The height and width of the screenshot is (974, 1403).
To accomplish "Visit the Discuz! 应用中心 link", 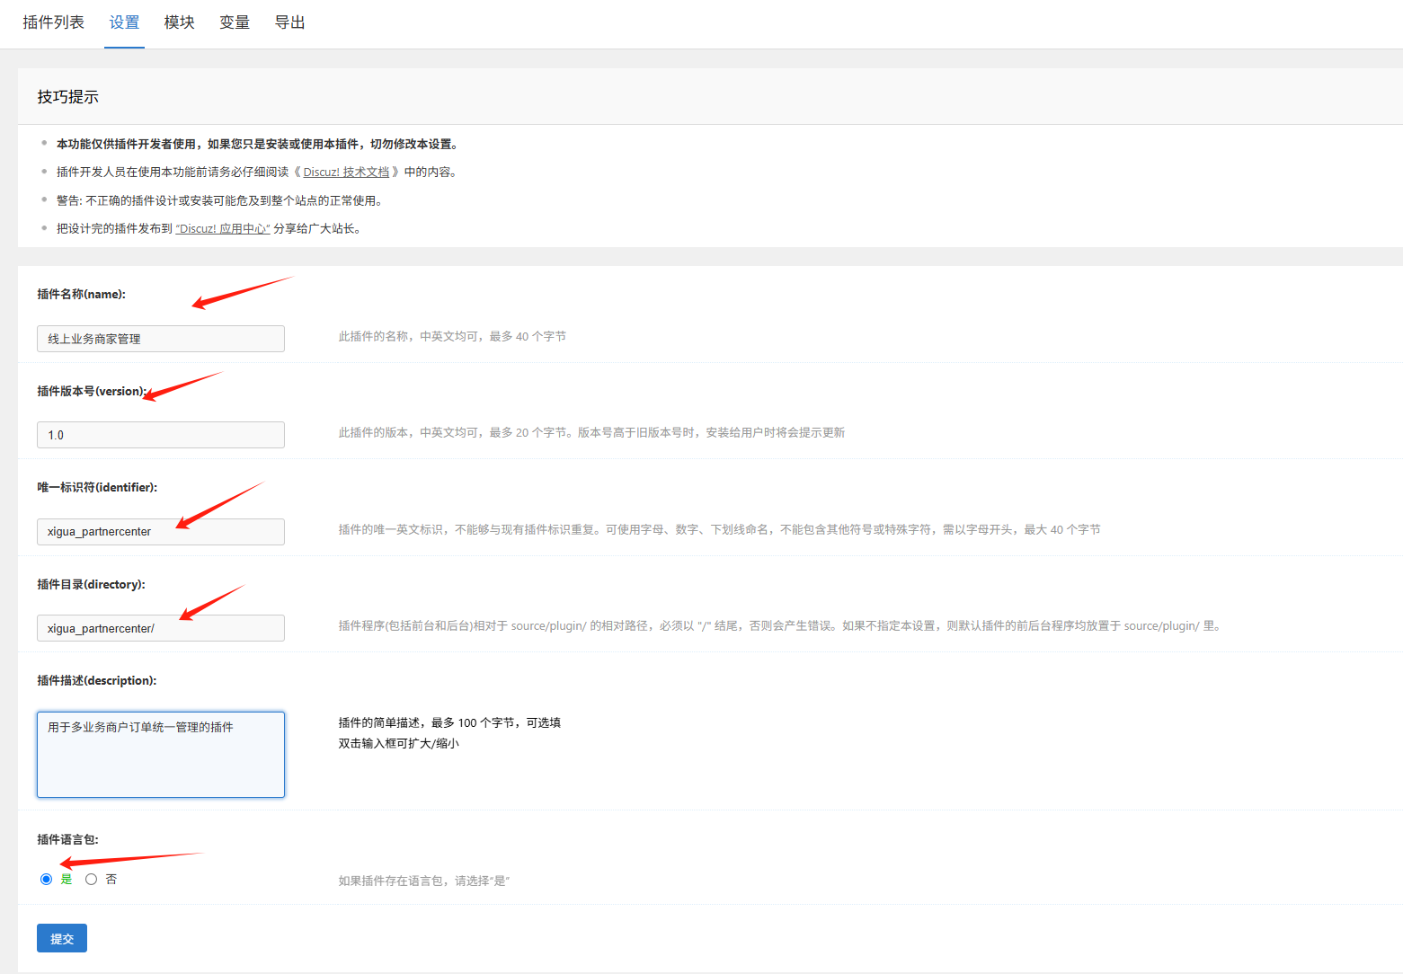I will click(223, 229).
